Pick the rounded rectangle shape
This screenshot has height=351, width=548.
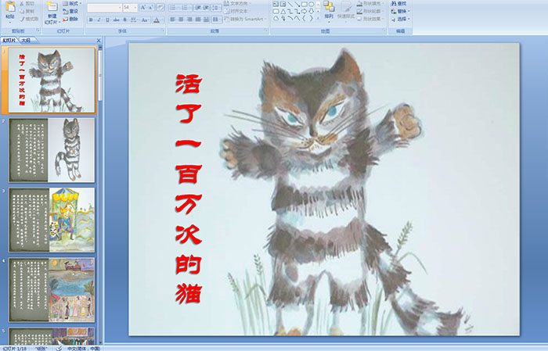(276, 12)
